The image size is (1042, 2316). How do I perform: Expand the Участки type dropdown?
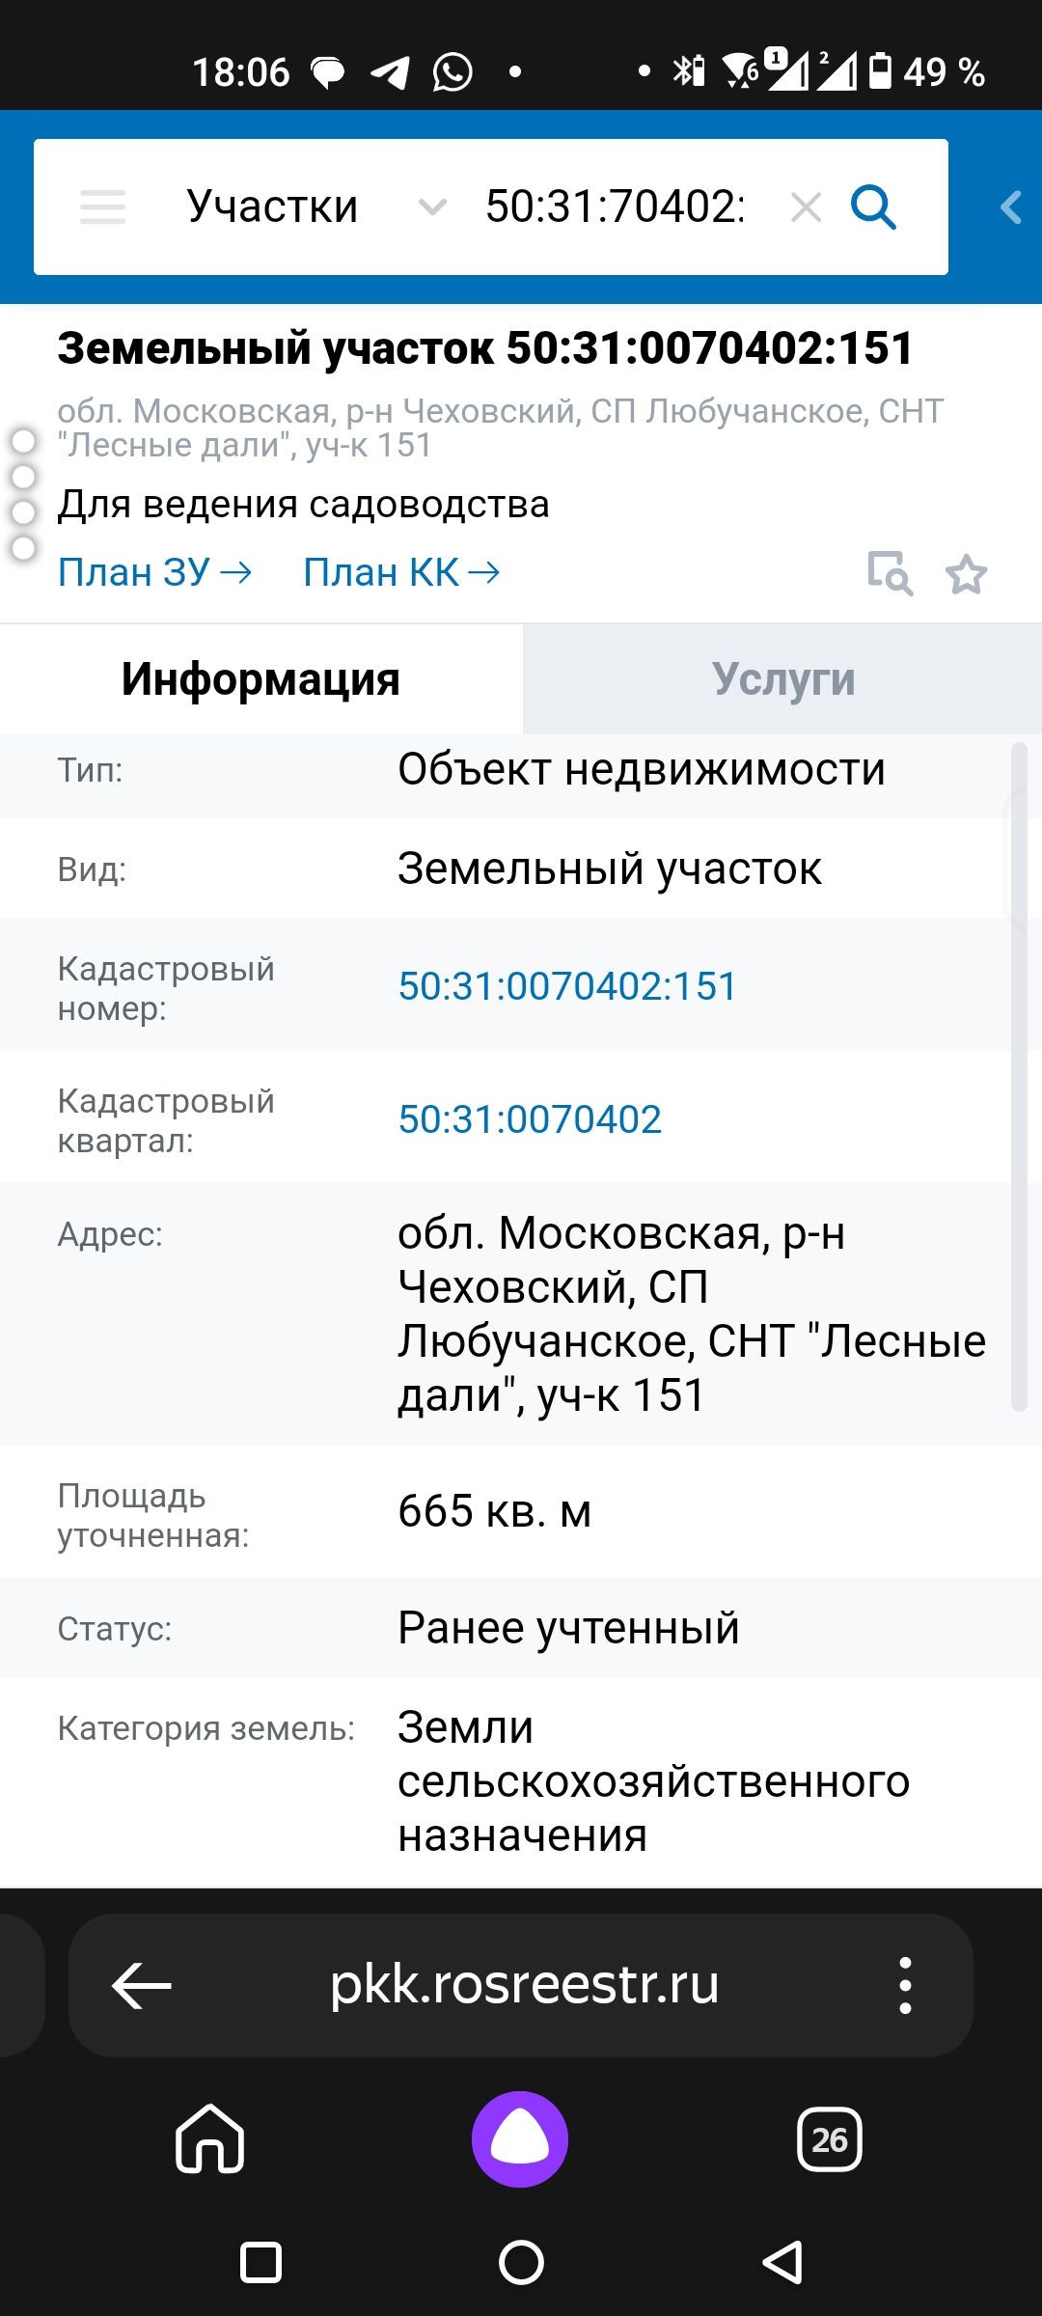tap(273, 207)
